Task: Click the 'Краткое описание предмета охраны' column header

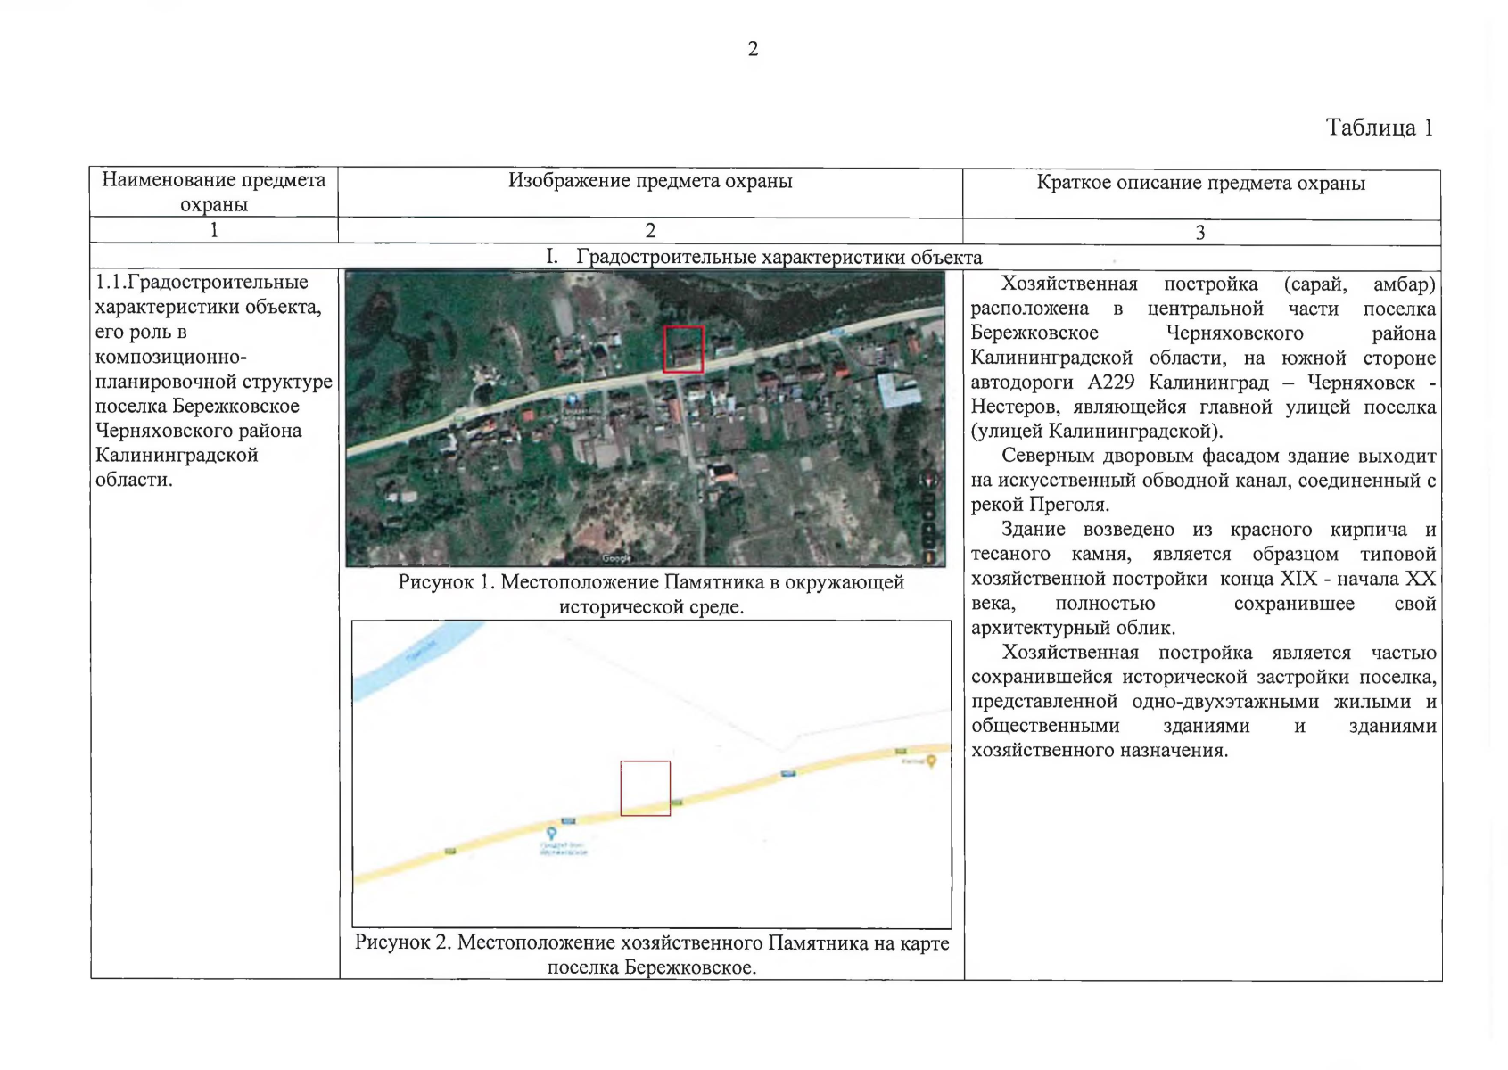Action: (1200, 183)
